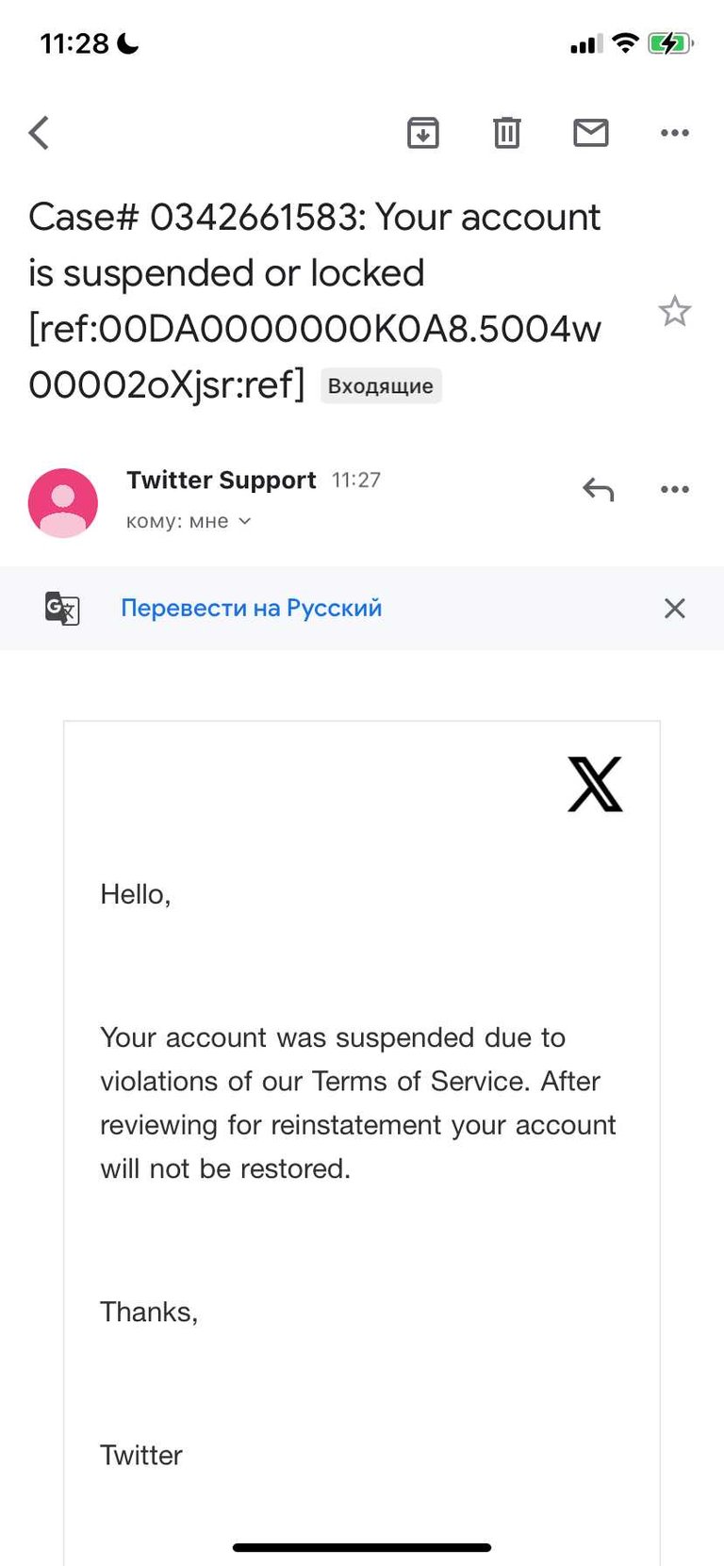Open the Twitter Support sender avatar

tap(63, 502)
